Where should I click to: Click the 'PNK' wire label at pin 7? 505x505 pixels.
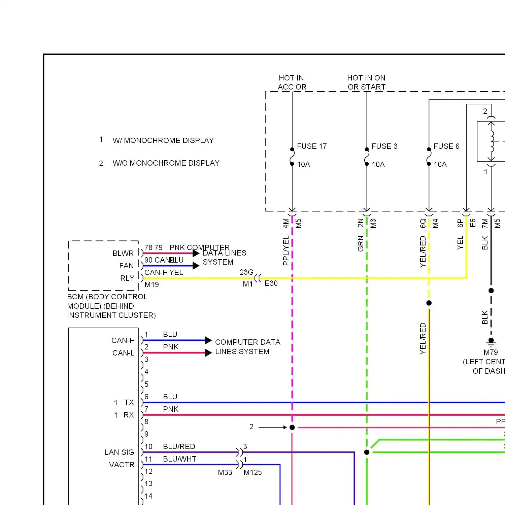(171, 409)
